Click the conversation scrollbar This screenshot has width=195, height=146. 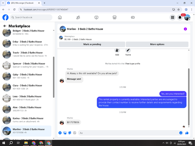(x=189, y=97)
